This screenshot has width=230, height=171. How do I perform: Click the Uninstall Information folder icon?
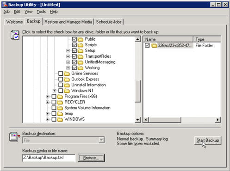coord(67,85)
